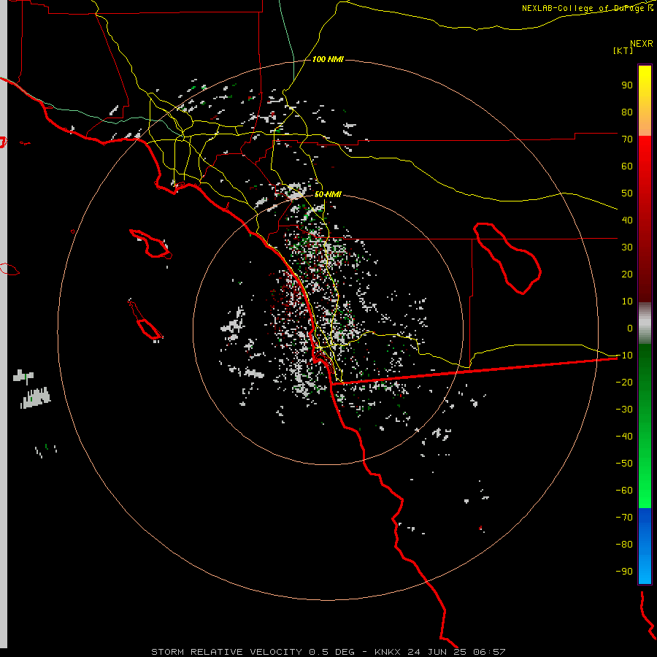657x657 pixels.
Task: Click the 70 value on the velocity scale
Action: [x=627, y=139]
